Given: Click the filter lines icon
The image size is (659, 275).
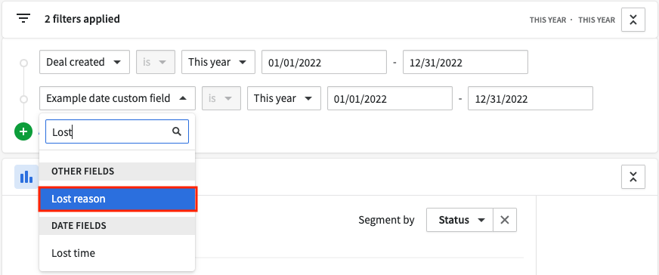Looking at the screenshot, I should pyautogui.click(x=23, y=19).
